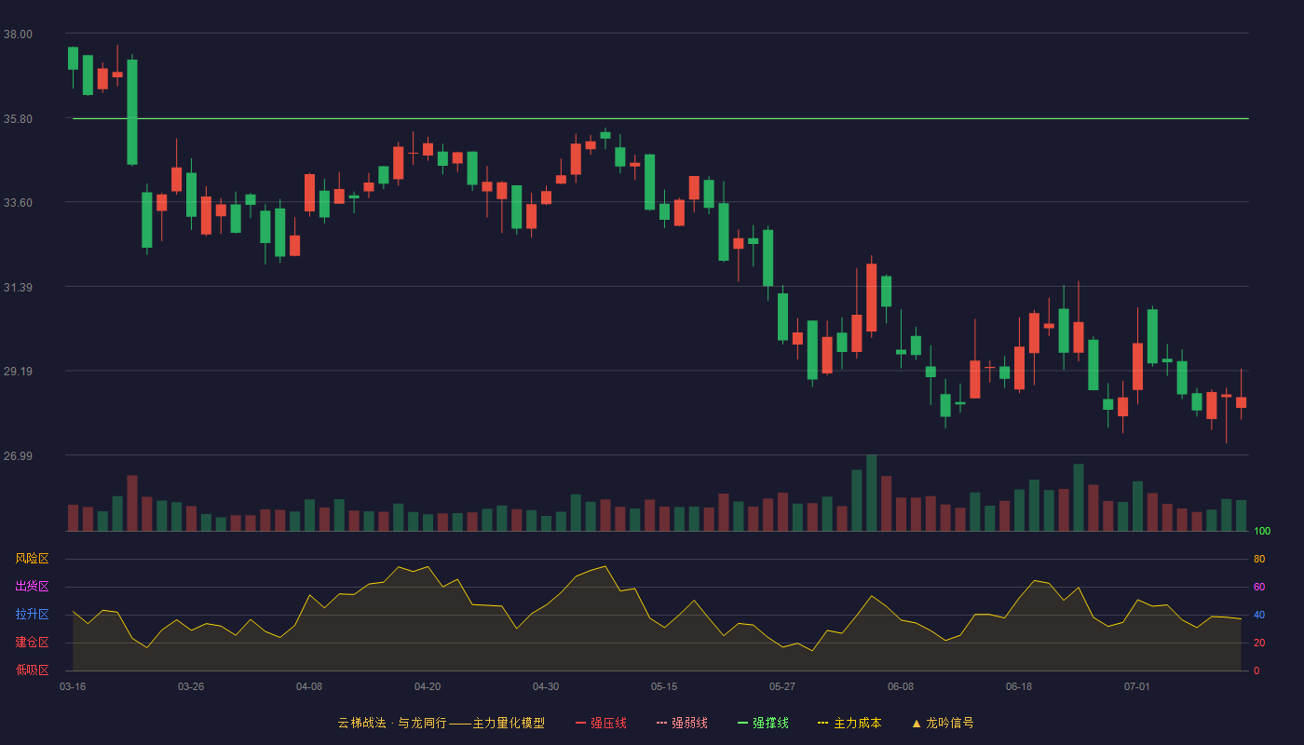Click the 出货区 zone label
Image resolution: width=1304 pixels, height=745 pixels.
coord(32,587)
